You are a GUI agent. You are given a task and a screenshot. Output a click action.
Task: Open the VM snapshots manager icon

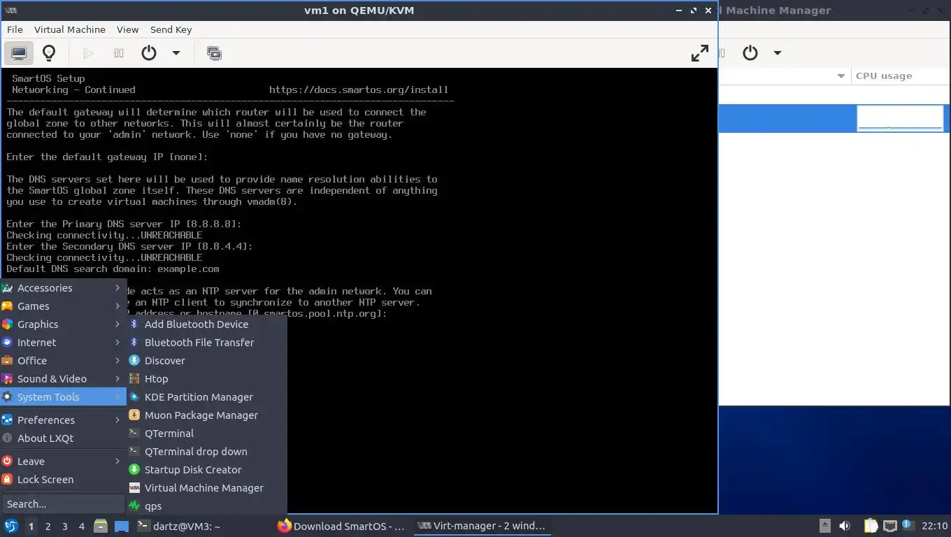pyautogui.click(x=215, y=53)
